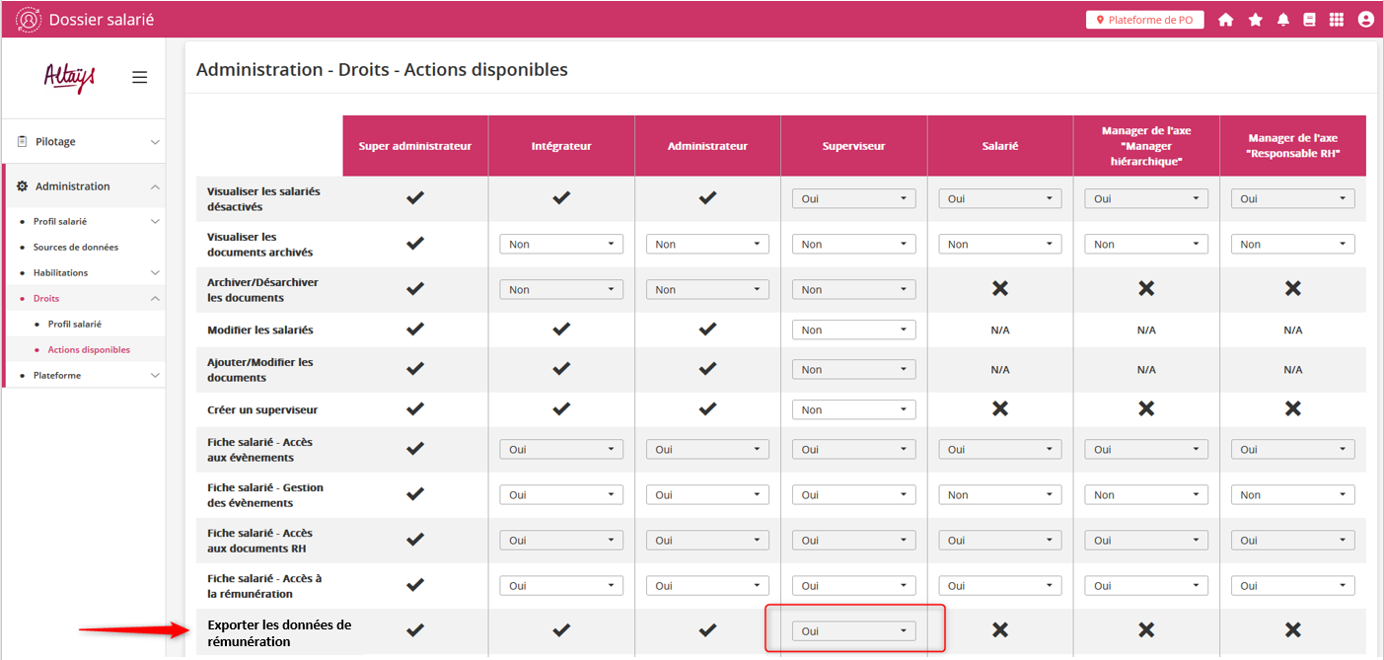Click the documentation book icon
1384x660 pixels.
(1309, 20)
